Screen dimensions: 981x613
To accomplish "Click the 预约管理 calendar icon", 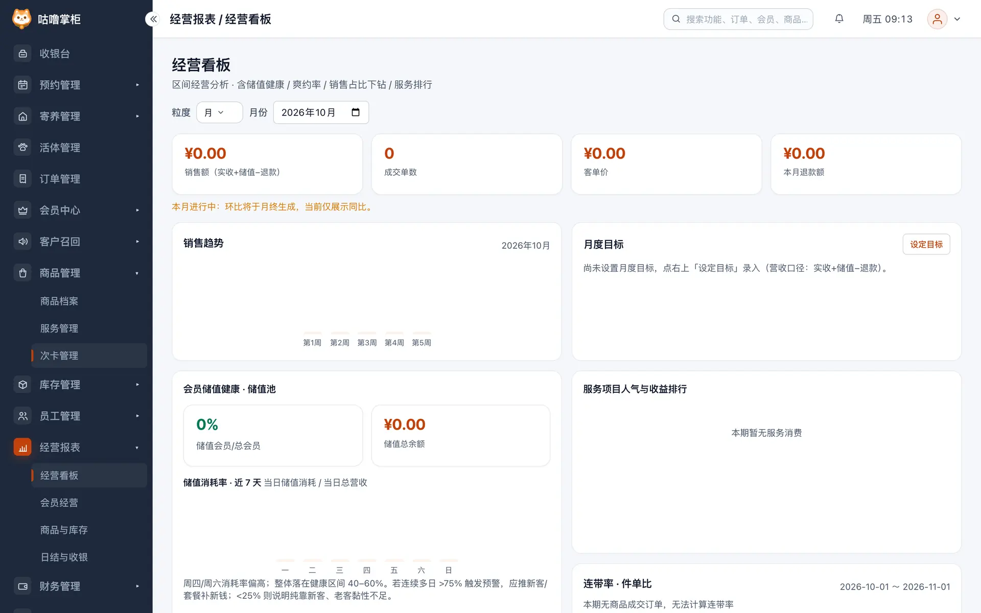I will (22, 85).
